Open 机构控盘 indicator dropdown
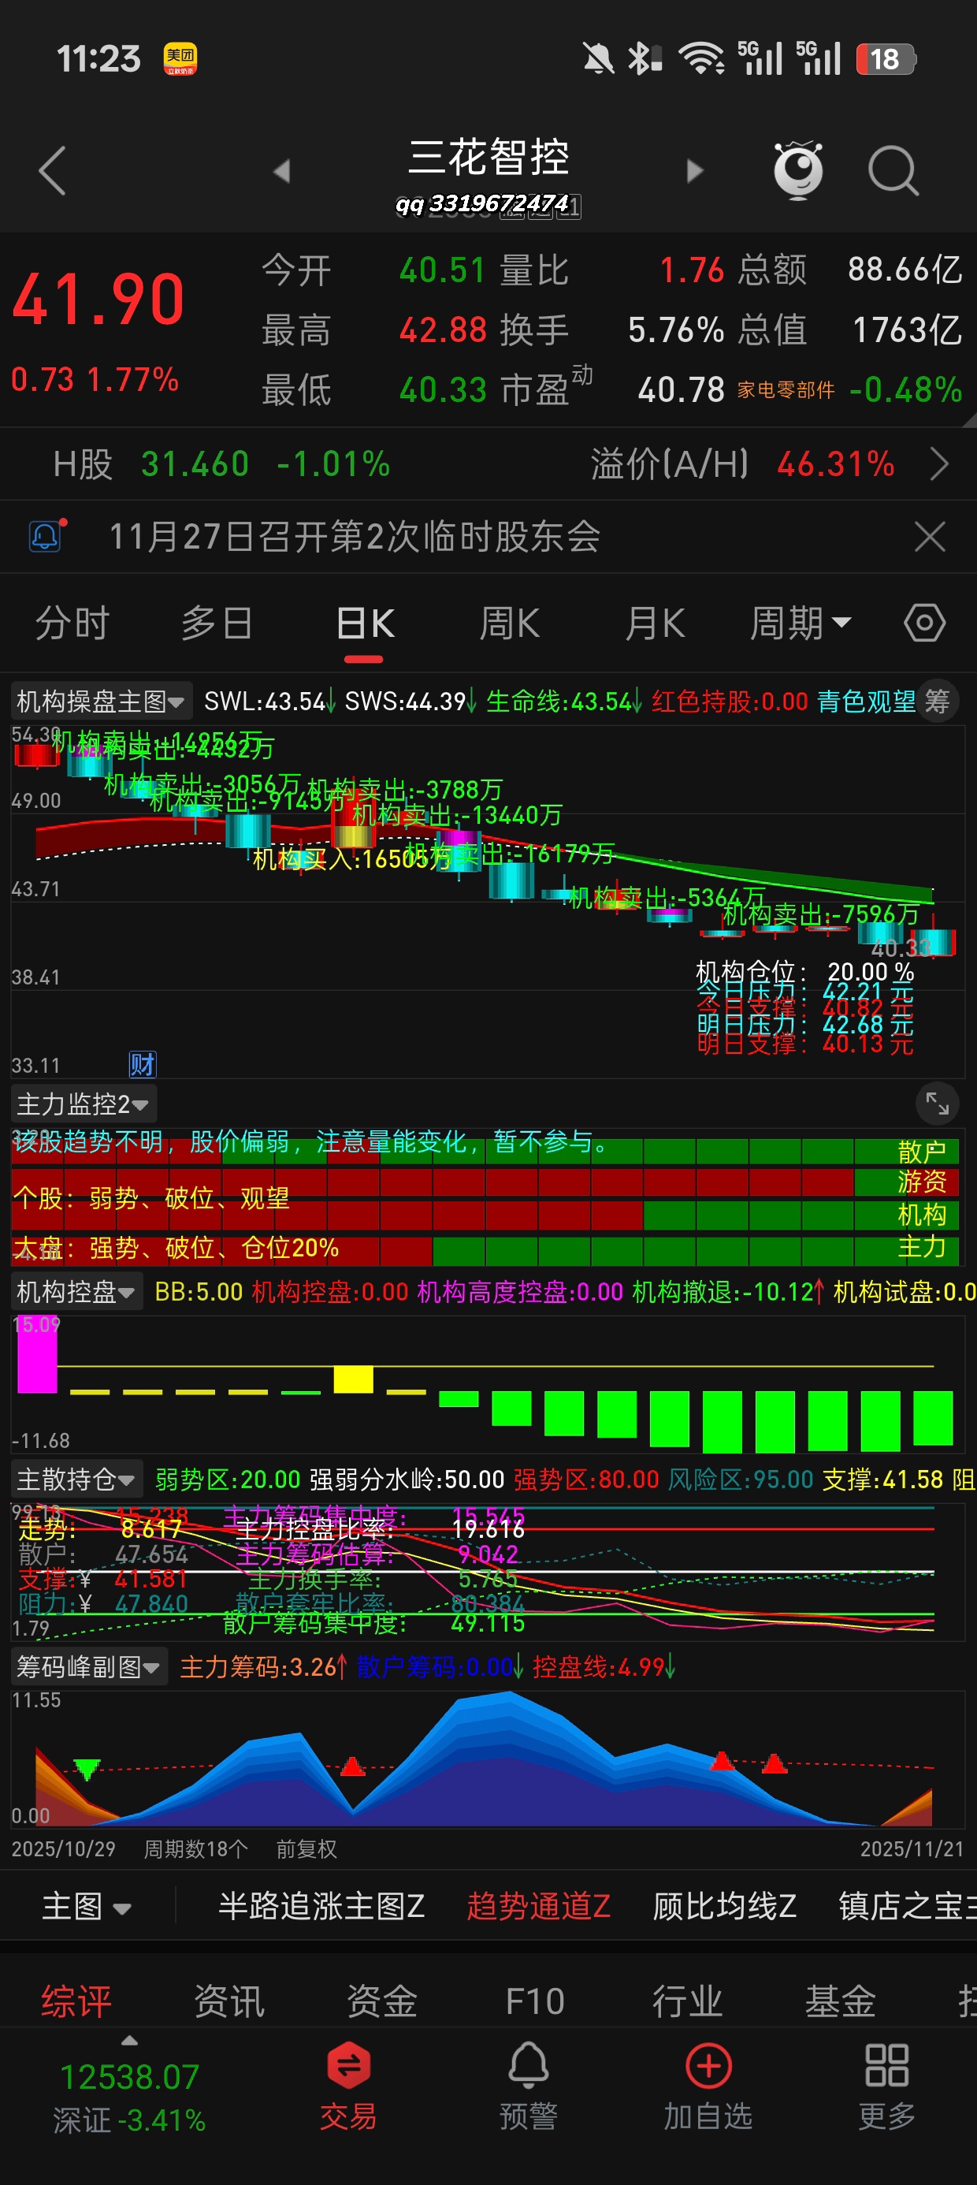 tap(76, 1292)
